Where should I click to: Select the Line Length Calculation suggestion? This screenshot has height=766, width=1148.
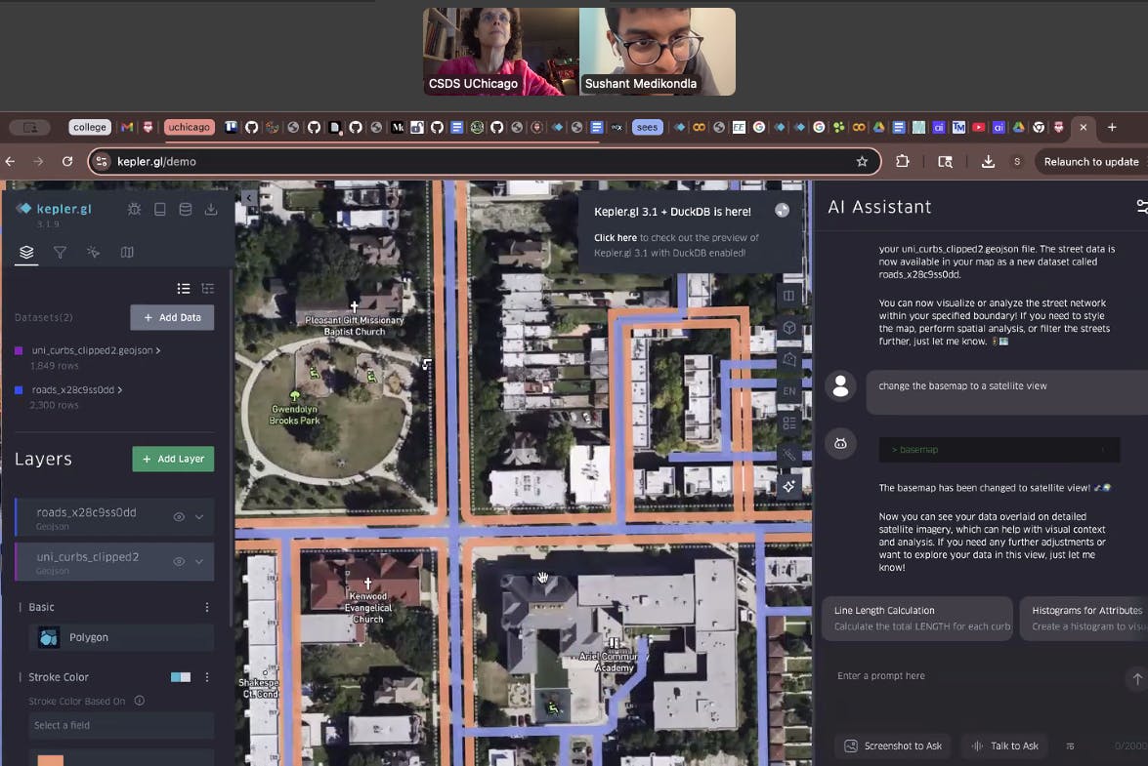click(917, 619)
